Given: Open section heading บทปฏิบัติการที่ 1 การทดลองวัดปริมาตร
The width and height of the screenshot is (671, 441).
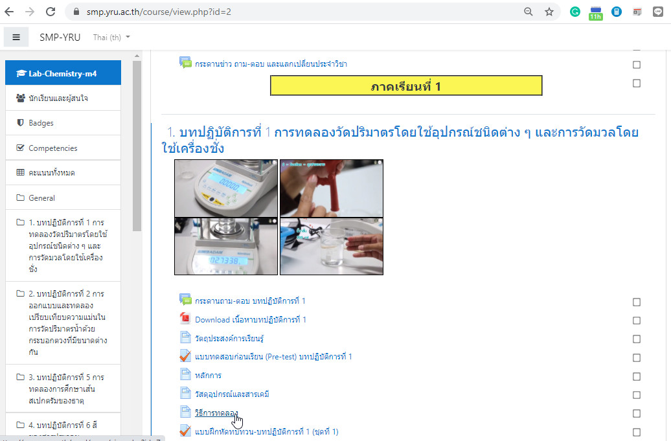Looking at the screenshot, I should (x=400, y=140).
